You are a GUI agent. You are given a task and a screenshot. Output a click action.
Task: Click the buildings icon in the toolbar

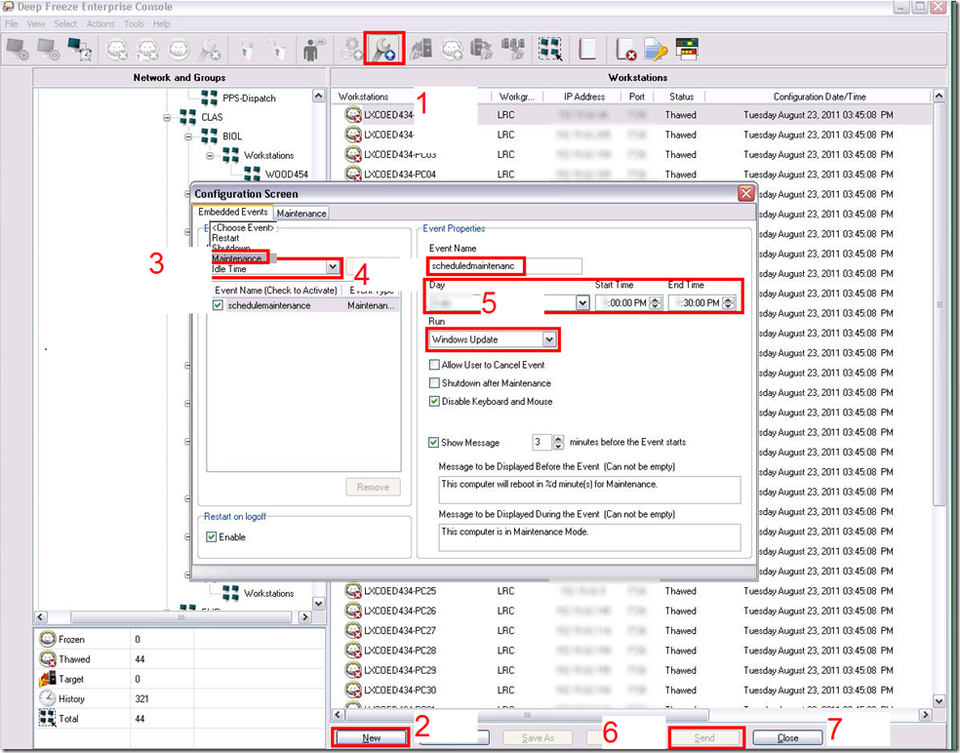pos(421,50)
